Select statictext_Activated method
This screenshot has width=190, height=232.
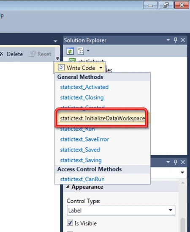point(84,87)
